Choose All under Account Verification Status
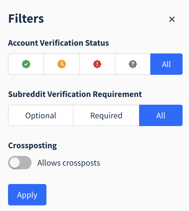 [x=166, y=64]
